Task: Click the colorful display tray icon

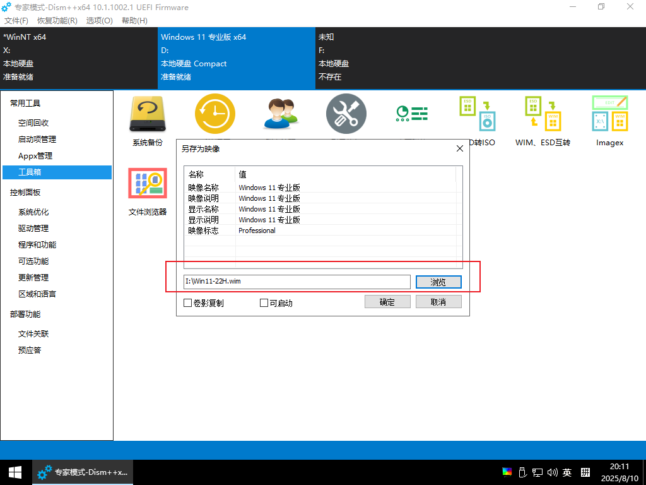Action: [507, 472]
